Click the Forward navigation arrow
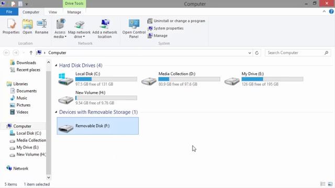This screenshot has height=188, width=335. pos(16,53)
